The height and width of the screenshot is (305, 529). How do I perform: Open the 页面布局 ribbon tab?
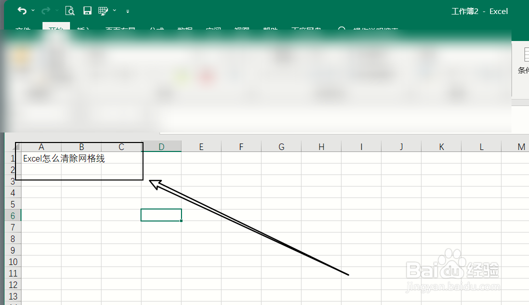pos(120,28)
